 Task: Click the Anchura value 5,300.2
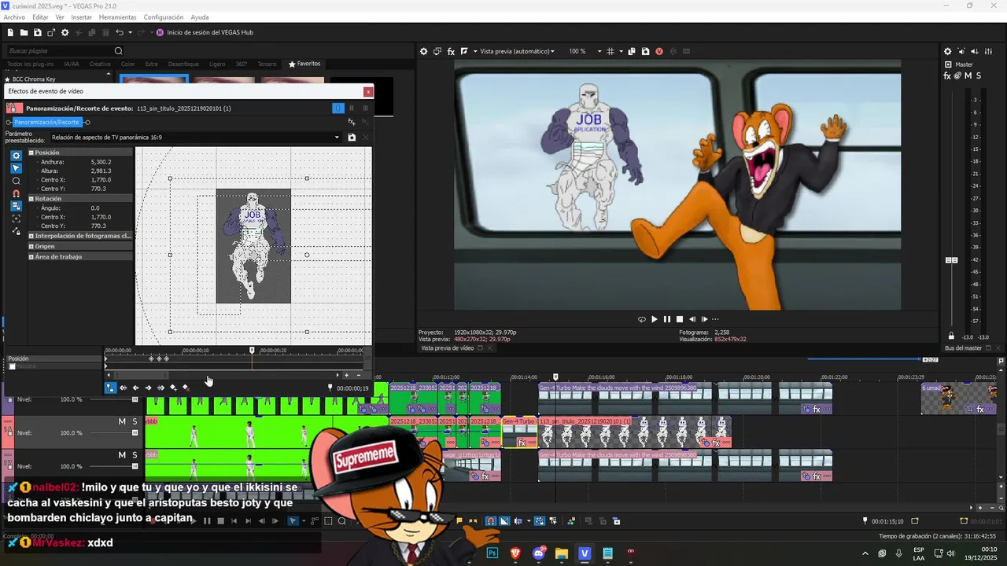click(x=101, y=162)
